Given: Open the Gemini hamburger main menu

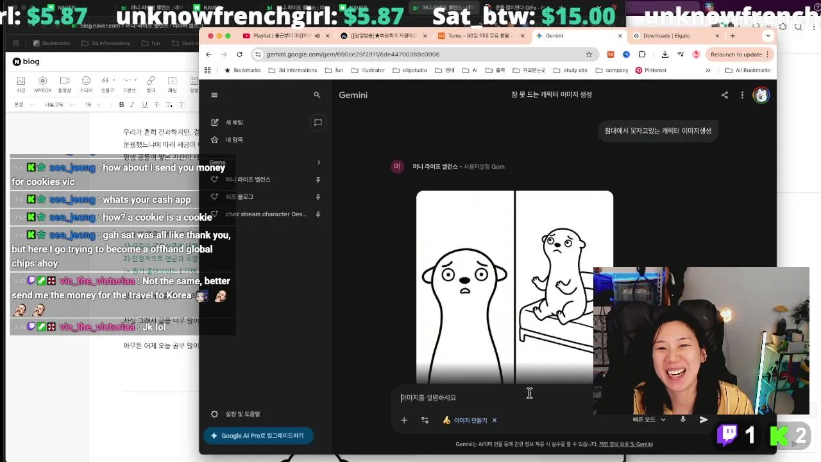Looking at the screenshot, I should 214,95.
